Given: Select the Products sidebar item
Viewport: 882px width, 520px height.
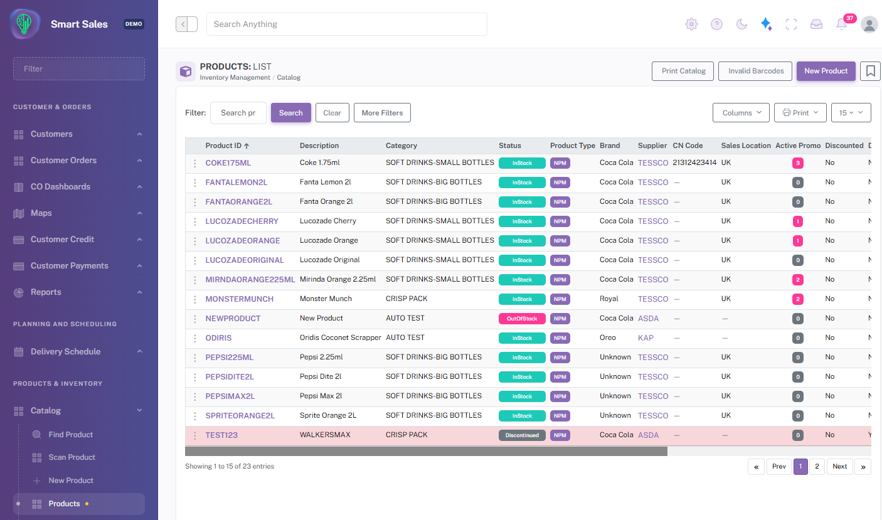Looking at the screenshot, I should click(79, 504).
